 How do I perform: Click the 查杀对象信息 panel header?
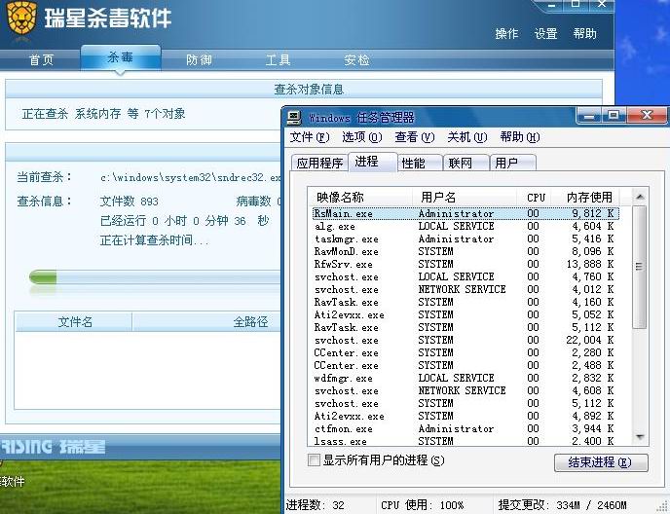304,90
